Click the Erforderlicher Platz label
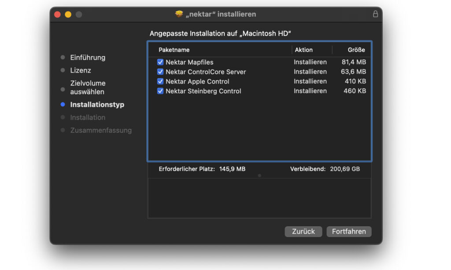Viewport: 451px width, 270px height. [x=187, y=169]
